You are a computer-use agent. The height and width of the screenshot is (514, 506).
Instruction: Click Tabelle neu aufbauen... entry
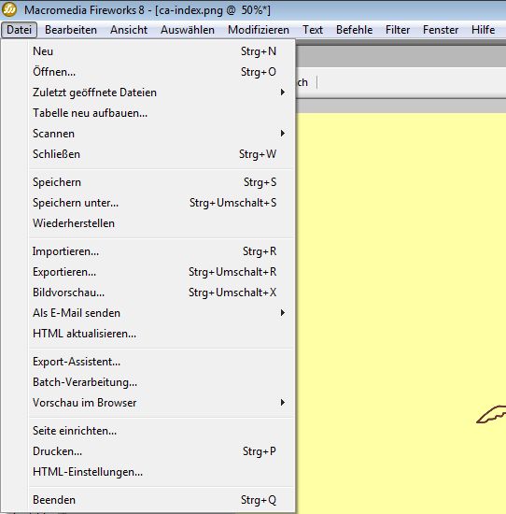tap(161, 113)
